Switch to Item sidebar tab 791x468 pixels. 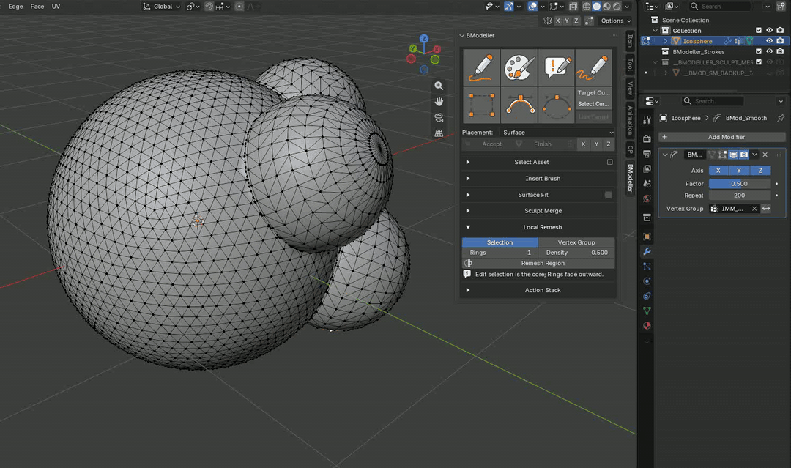[x=630, y=40]
